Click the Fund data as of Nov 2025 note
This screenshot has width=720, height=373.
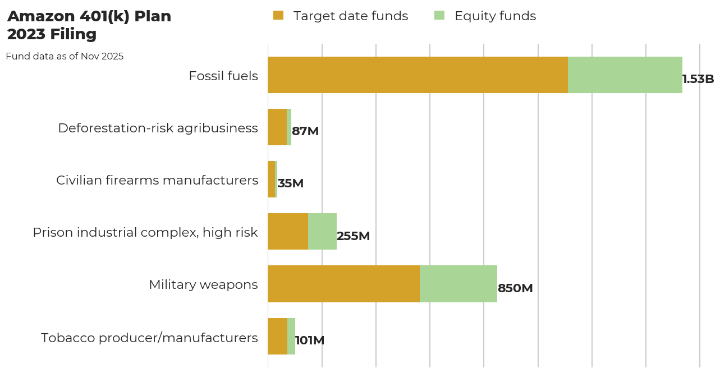tap(65, 56)
